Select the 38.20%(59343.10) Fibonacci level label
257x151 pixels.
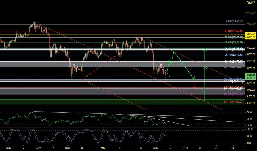pos(234,37)
